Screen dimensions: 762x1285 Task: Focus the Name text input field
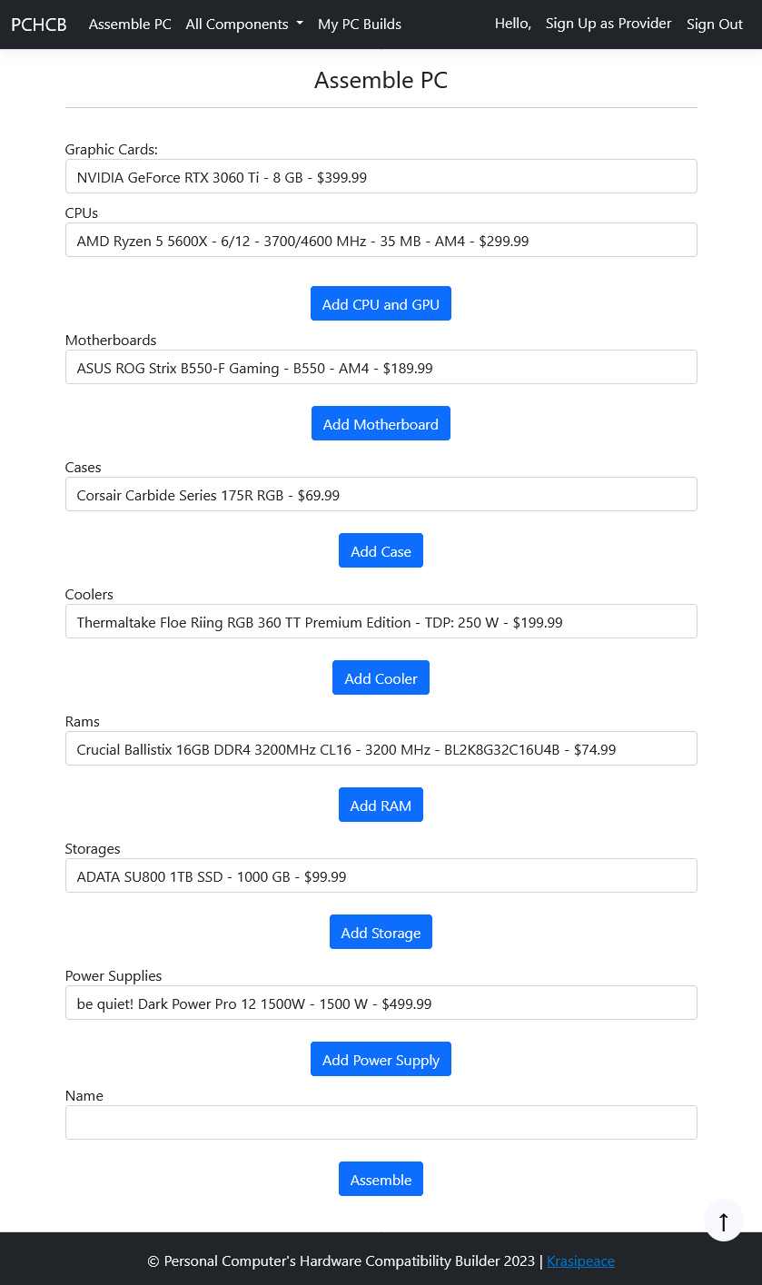pyautogui.click(x=381, y=1122)
